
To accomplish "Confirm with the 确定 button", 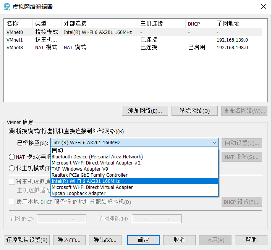I will pos(143,240).
